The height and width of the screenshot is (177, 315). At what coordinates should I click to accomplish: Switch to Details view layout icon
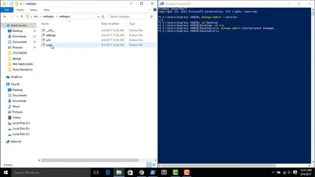(x=149, y=165)
